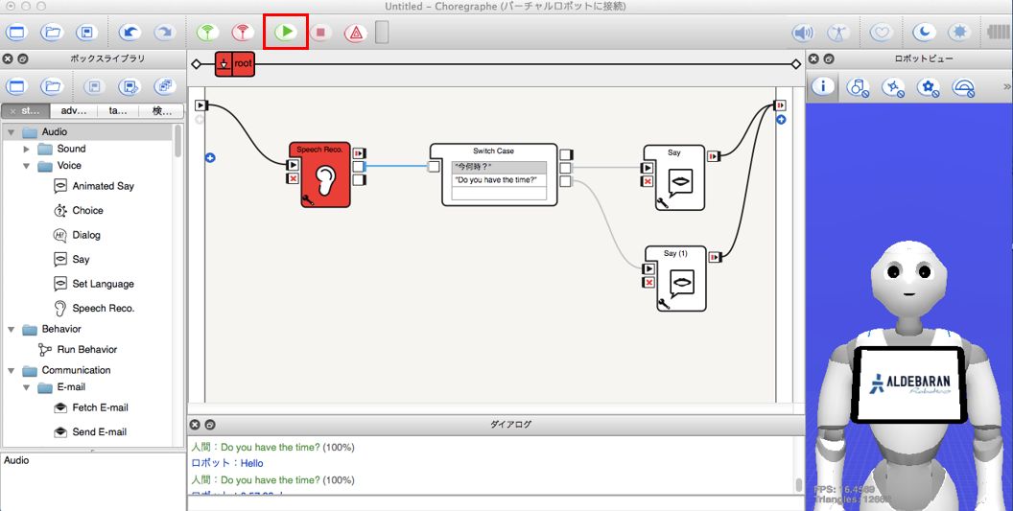Select the "今何時？" case row
The height and width of the screenshot is (511, 1013).
point(499,168)
